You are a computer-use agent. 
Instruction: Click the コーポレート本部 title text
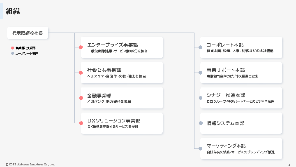coord(225,45)
